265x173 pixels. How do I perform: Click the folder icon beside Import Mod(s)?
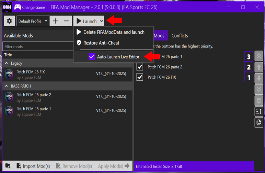(x=8, y=166)
